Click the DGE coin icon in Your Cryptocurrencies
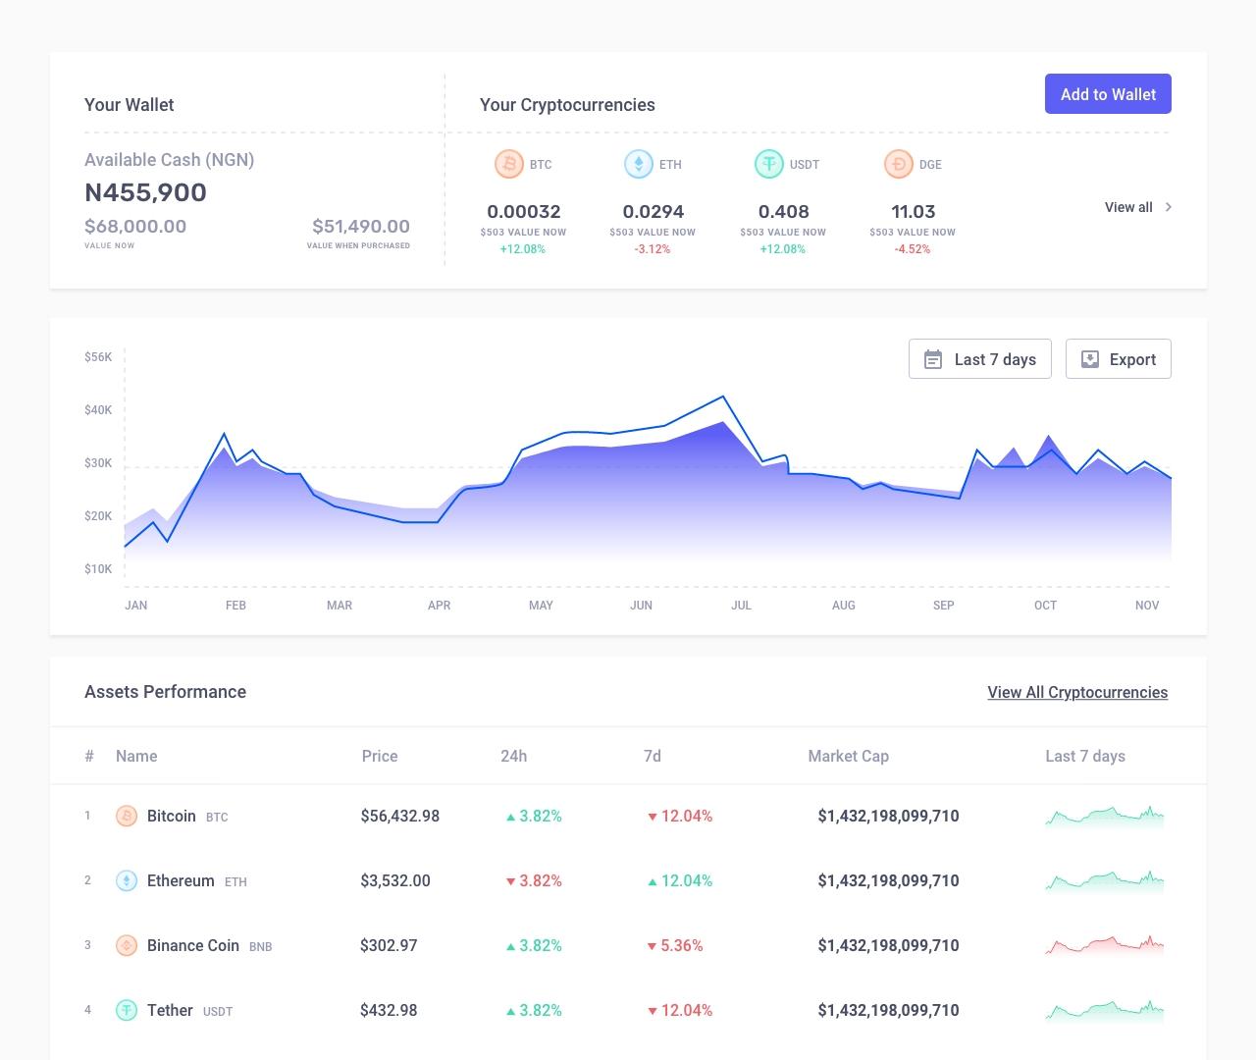 pos(898,164)
